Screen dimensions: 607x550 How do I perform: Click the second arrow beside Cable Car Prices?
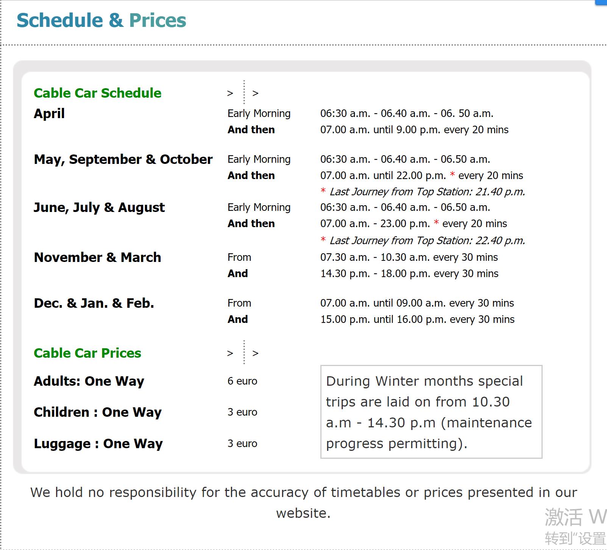pyautogui.click(x=256, y=353)
